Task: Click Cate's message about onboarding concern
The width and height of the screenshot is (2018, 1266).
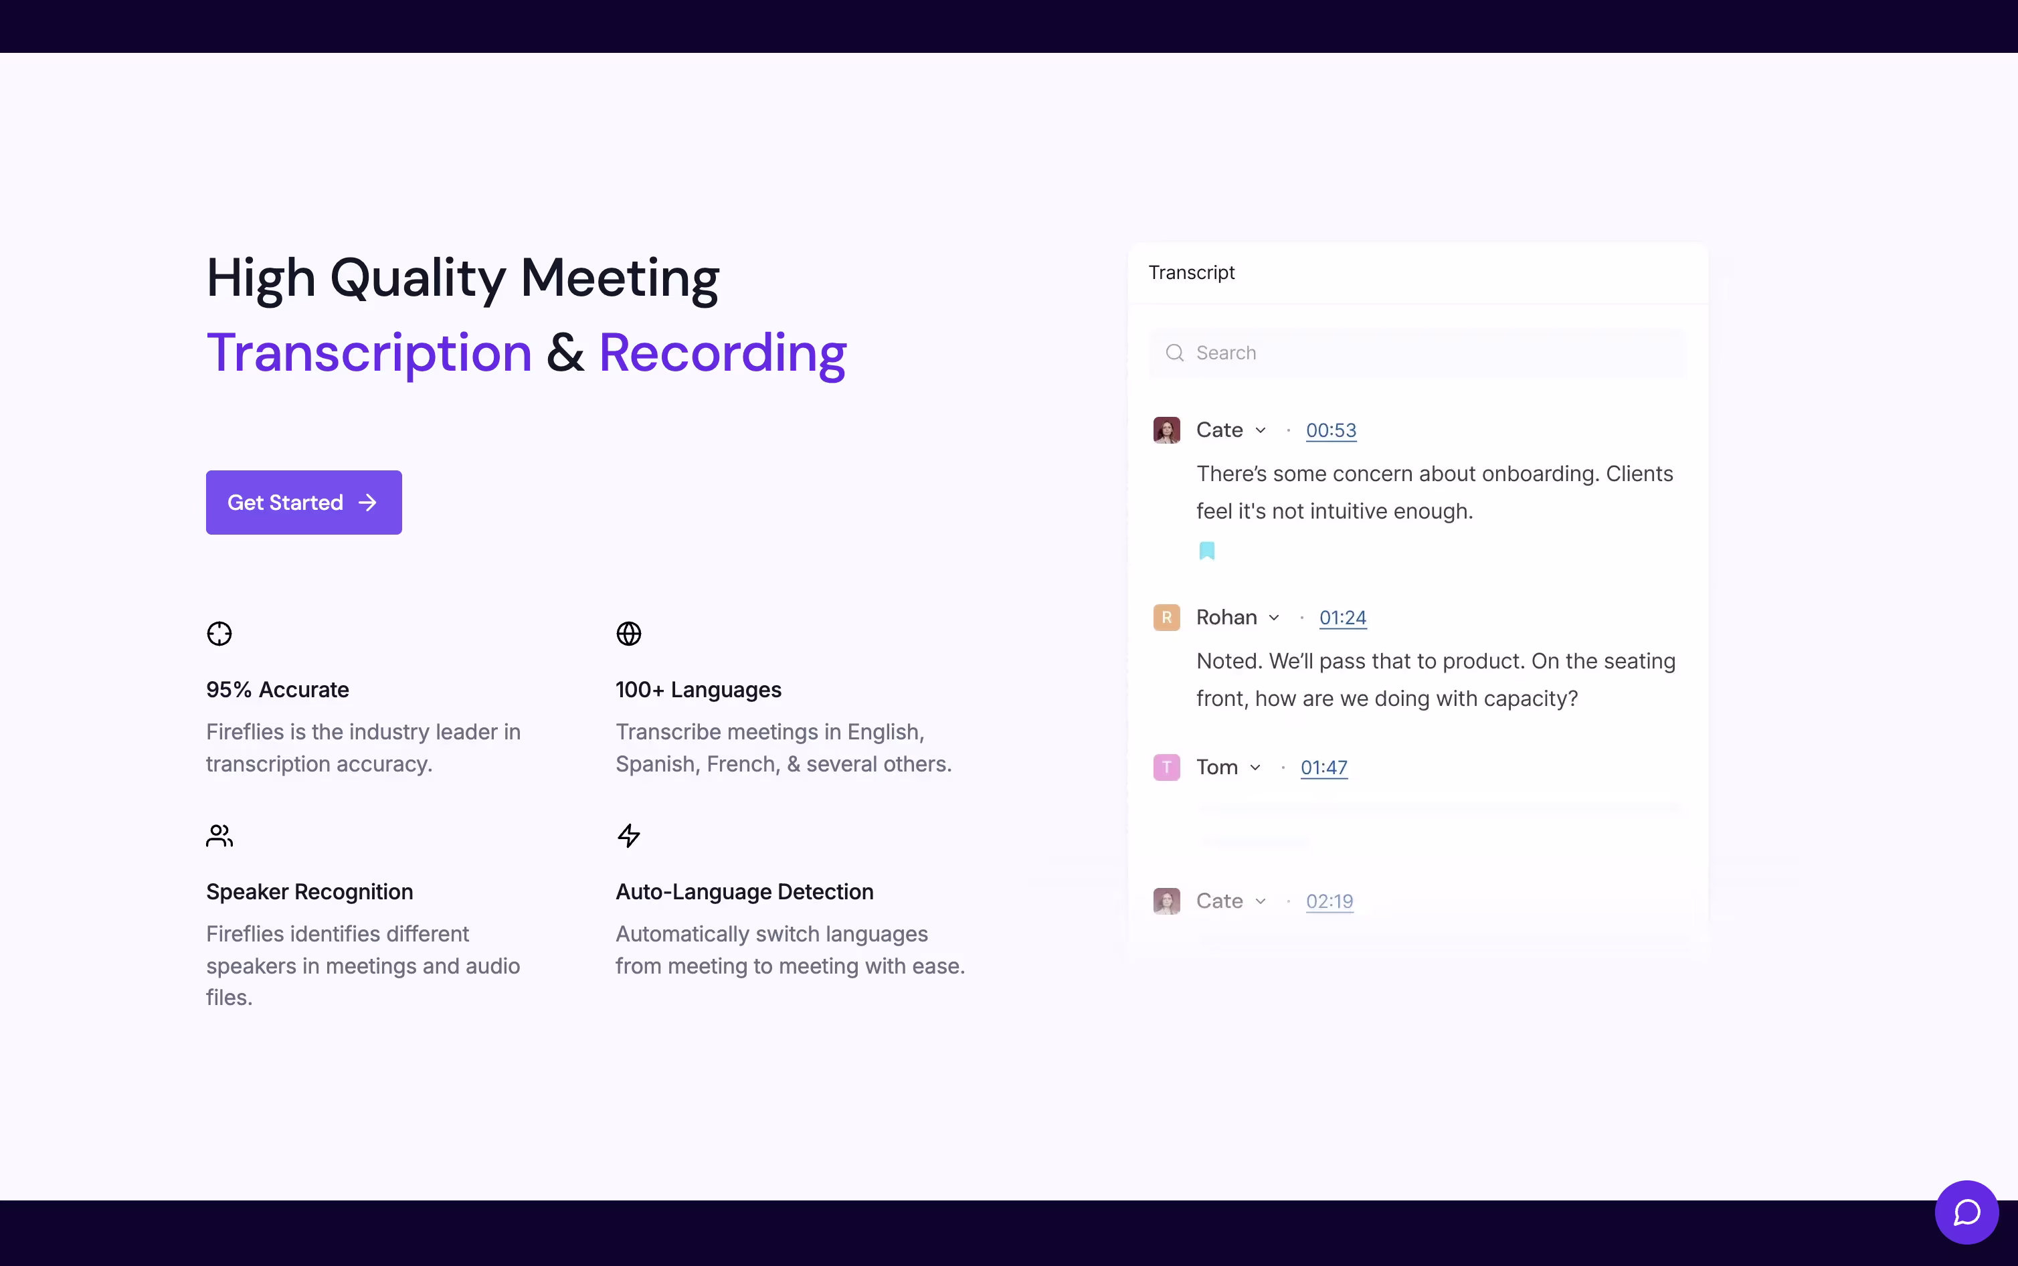Action: tap(1435, 492)
